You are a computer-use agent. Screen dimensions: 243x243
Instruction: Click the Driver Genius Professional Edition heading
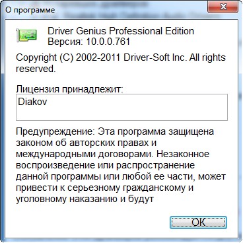121,31
